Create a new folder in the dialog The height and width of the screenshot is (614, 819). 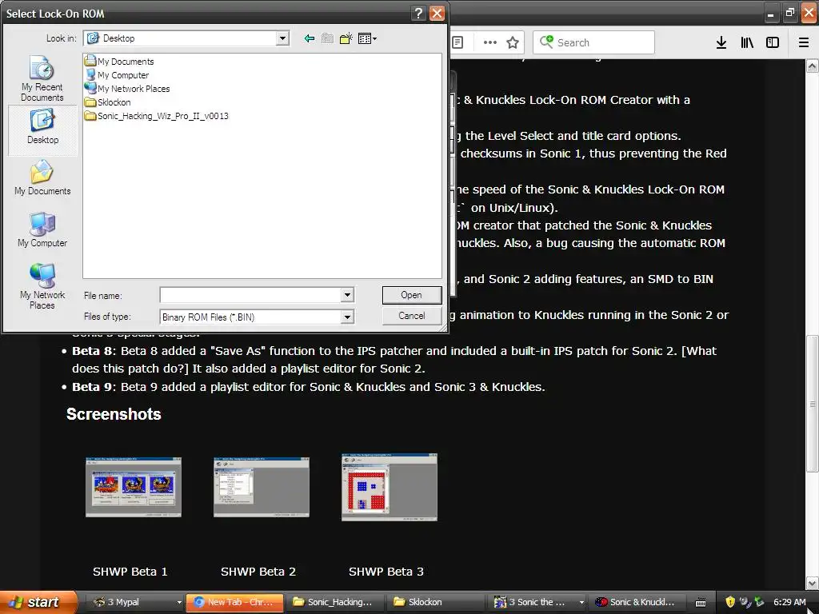pos(346,38)
